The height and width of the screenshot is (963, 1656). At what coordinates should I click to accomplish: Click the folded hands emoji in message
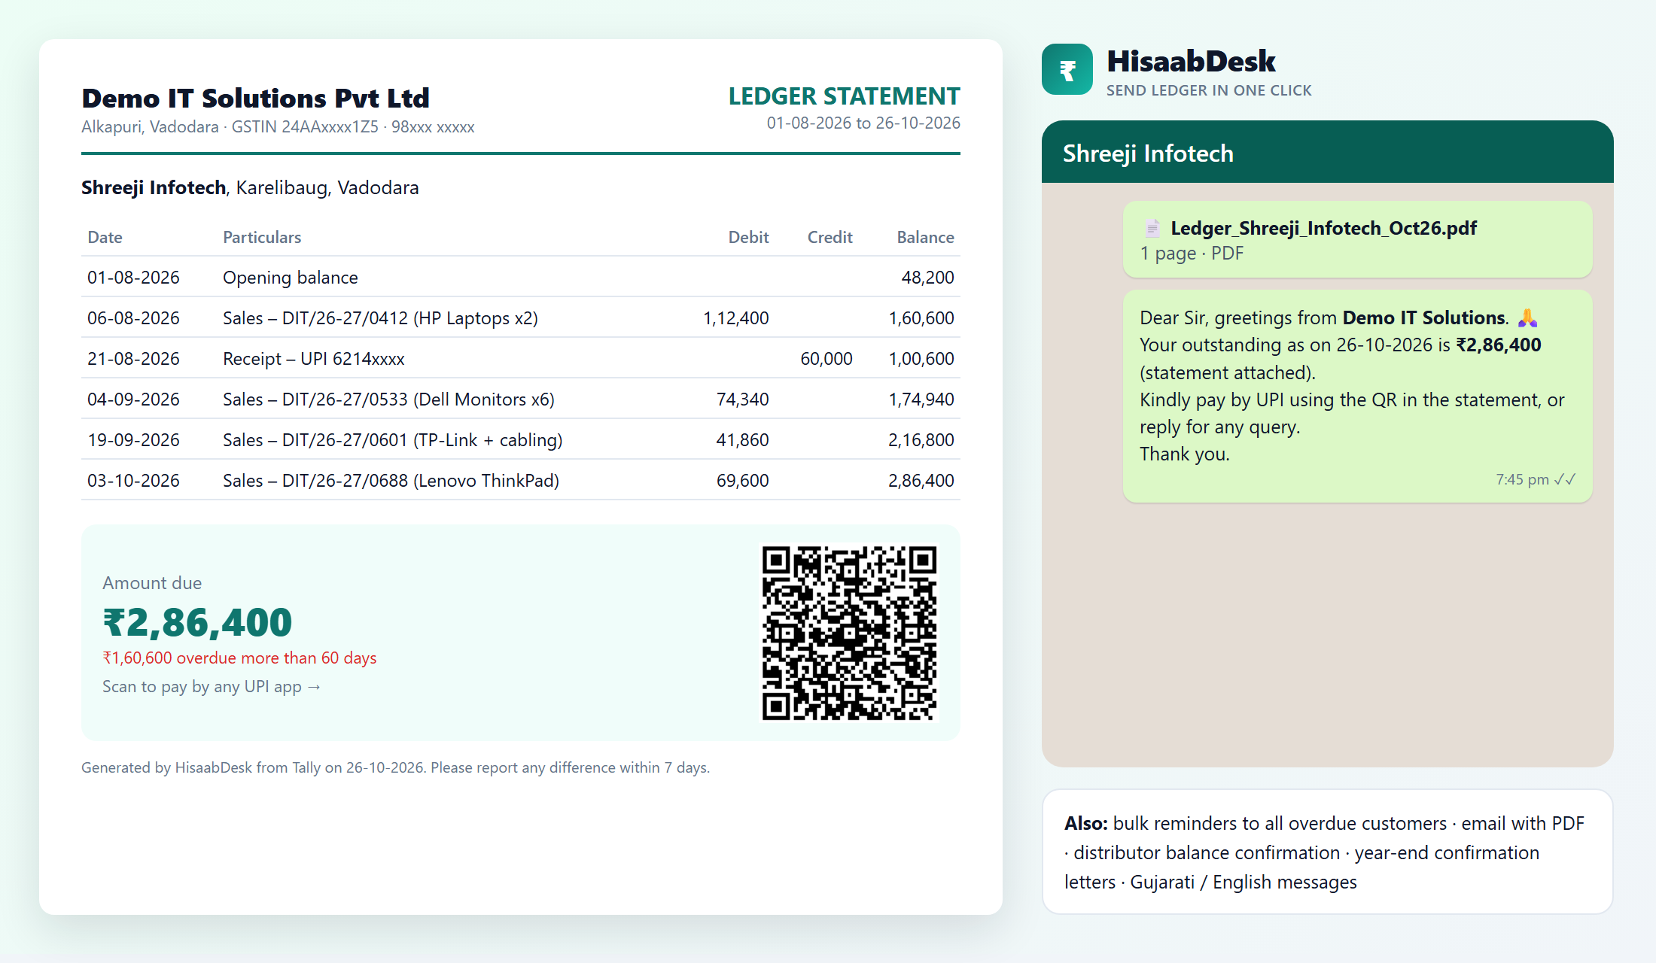tap(1527, 318)
